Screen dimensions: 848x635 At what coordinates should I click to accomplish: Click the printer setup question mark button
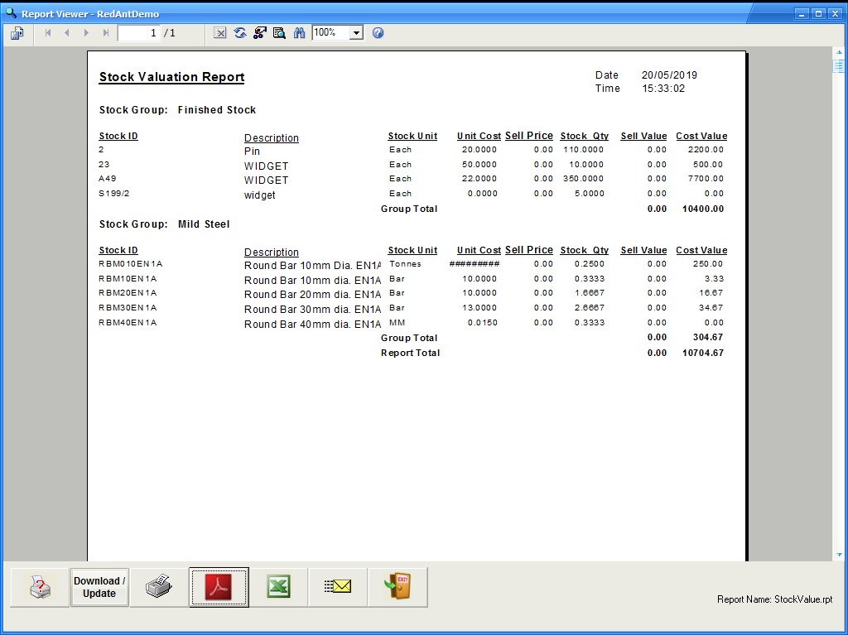[x=40, y=587]
